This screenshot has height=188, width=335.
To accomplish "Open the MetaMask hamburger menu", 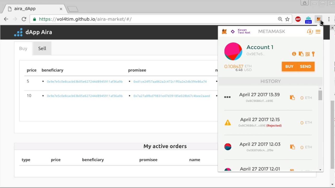I will coord(318,32).
